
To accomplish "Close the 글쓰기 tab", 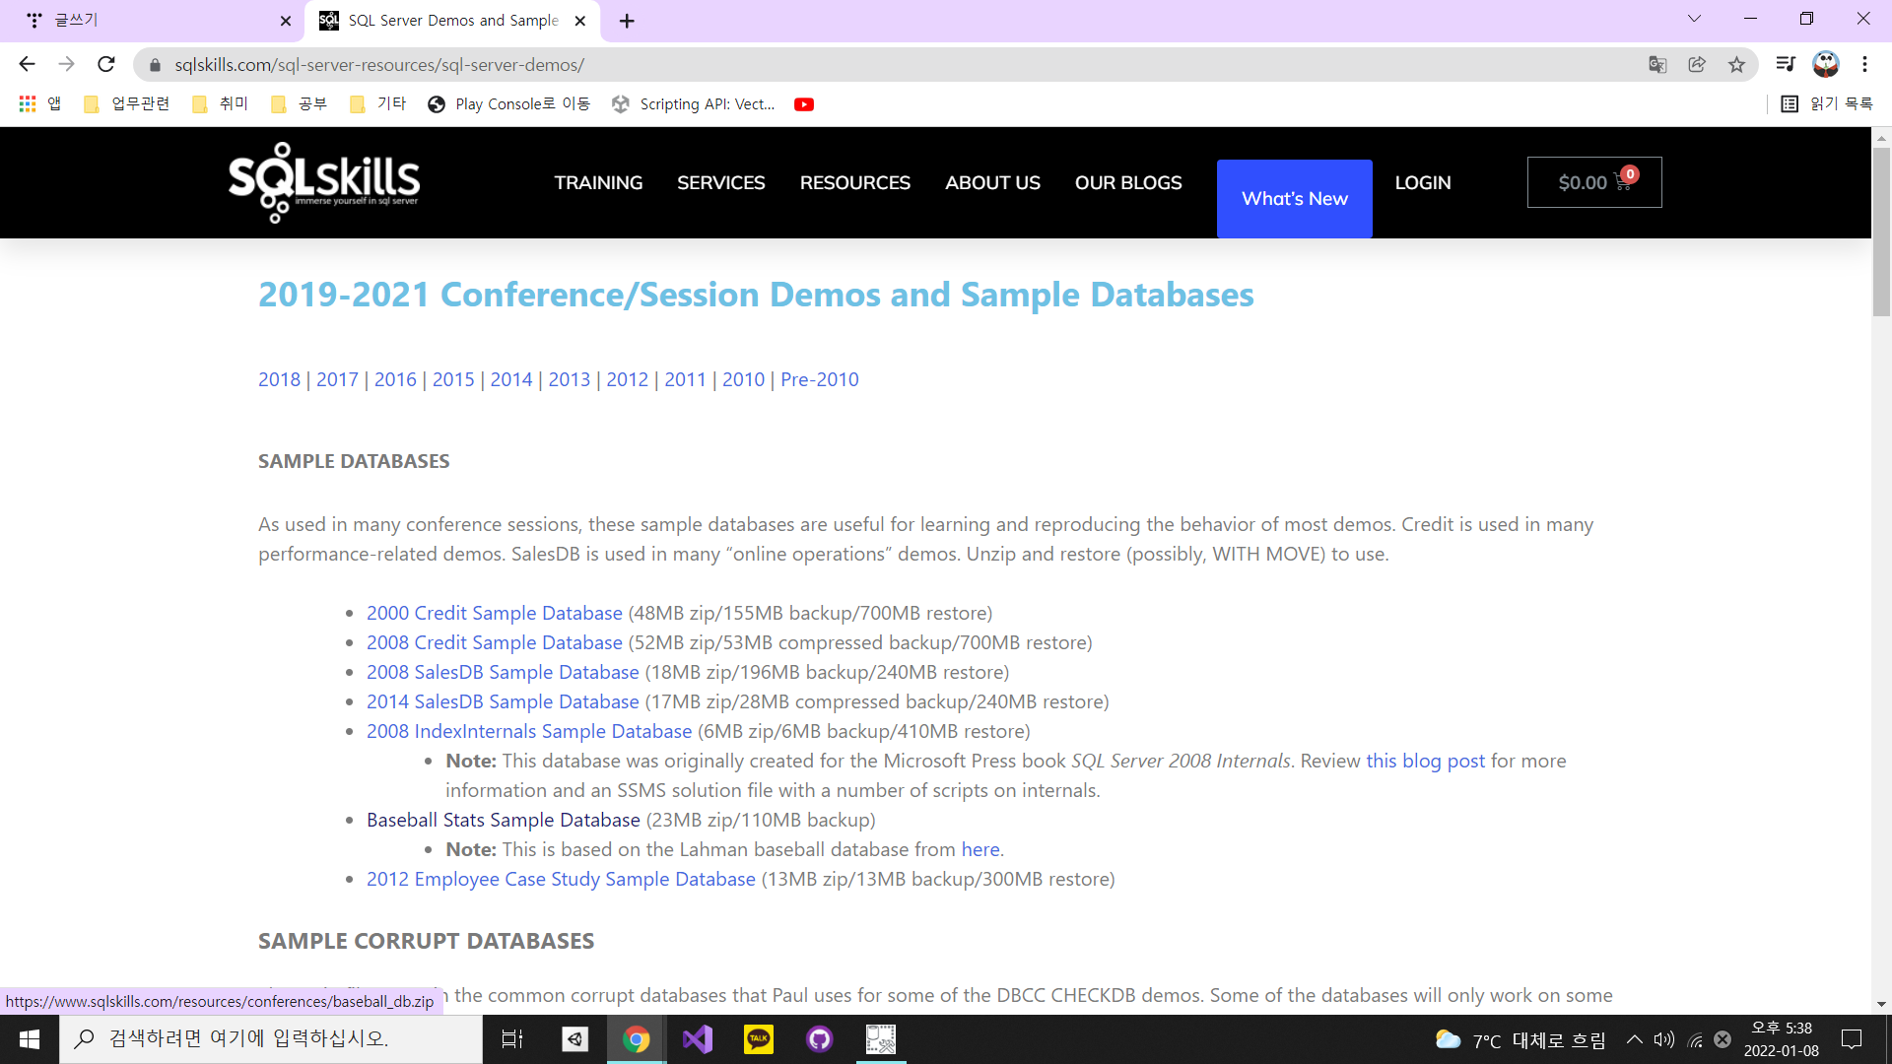I will [x=286, y=21].
